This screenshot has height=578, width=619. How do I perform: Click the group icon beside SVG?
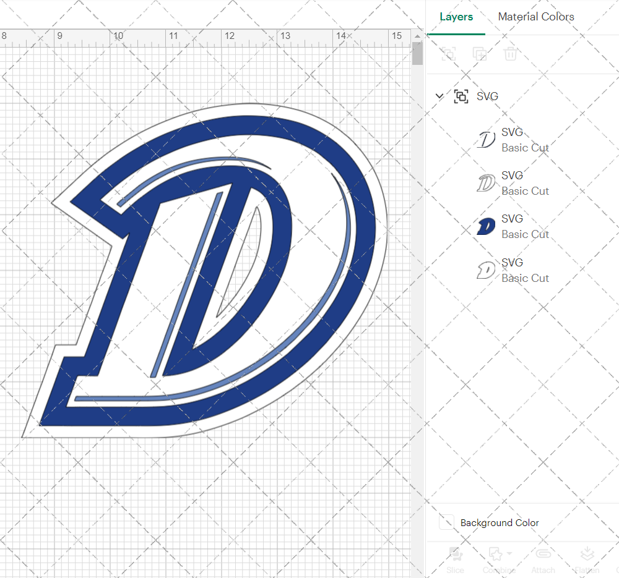[x=461, y=96]
